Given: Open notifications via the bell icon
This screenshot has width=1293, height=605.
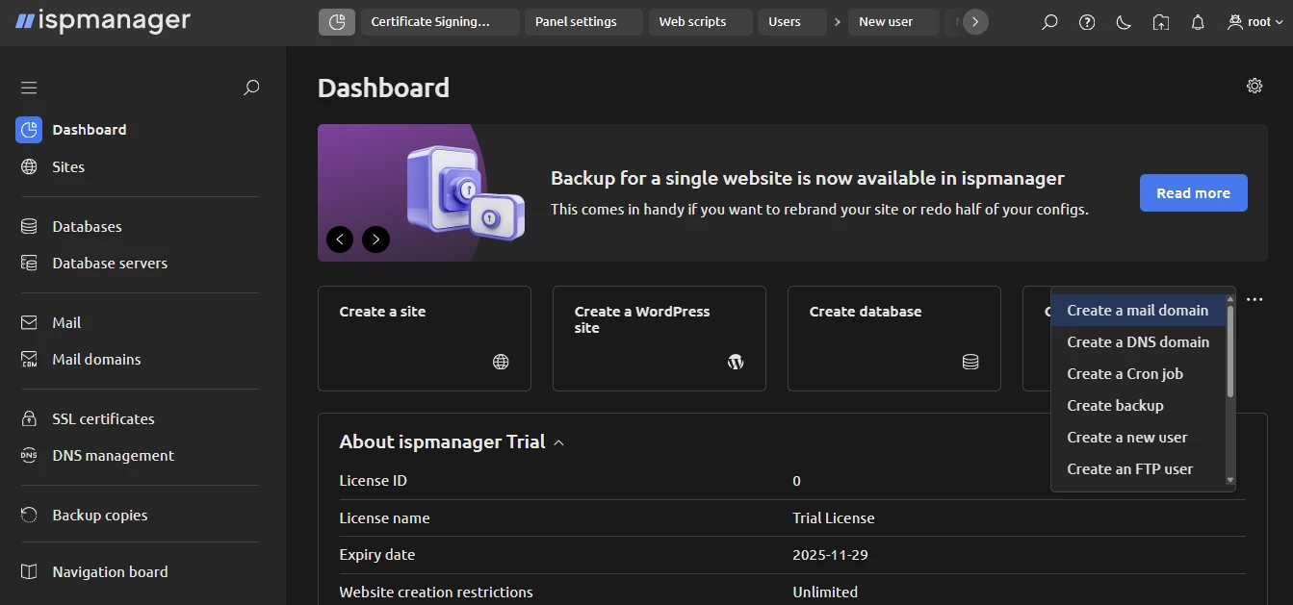Looking at the screenshot, I should [x=1198, y=21].
